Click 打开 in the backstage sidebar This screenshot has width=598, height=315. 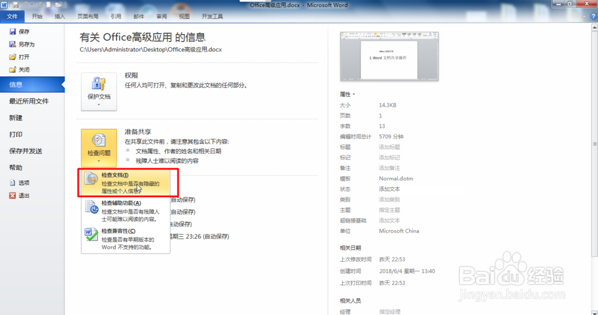tap(20, 57)
